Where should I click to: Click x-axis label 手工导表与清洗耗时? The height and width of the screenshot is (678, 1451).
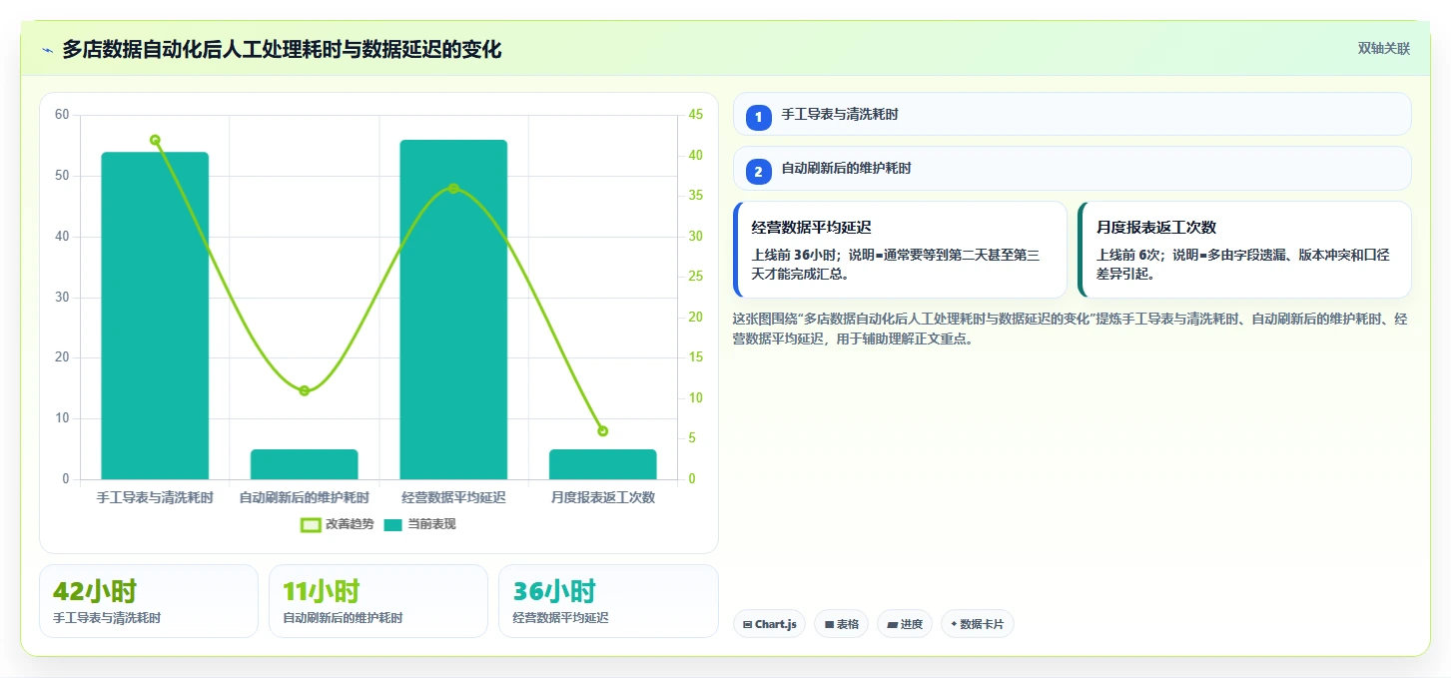point(155,497)
